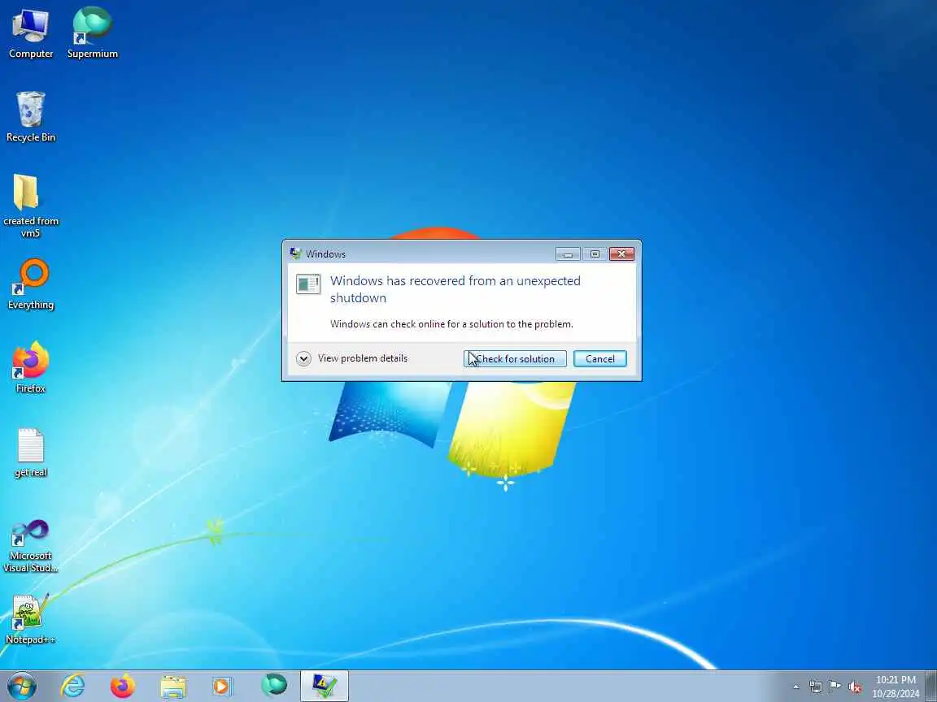Select the Notepad++ desktop shortcut

coord(30,620)
